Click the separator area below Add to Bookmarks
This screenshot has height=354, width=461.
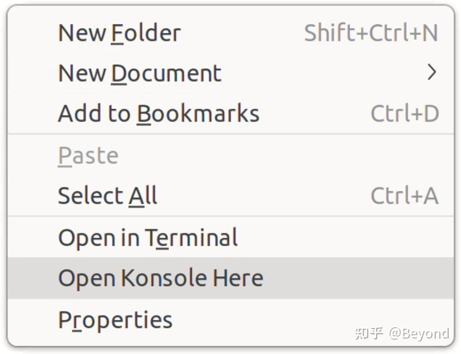(x=230, y=134)
